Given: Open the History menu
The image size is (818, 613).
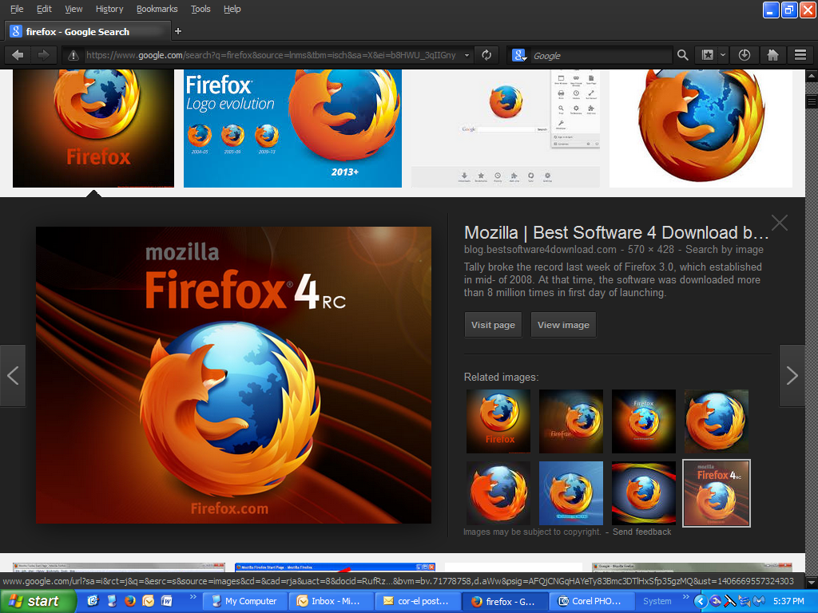Looking at the screenshot, I should [109, 9].
